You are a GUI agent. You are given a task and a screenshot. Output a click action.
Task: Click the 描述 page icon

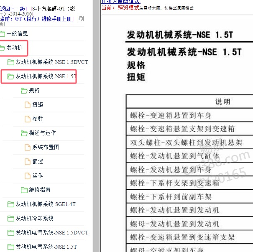28,161
